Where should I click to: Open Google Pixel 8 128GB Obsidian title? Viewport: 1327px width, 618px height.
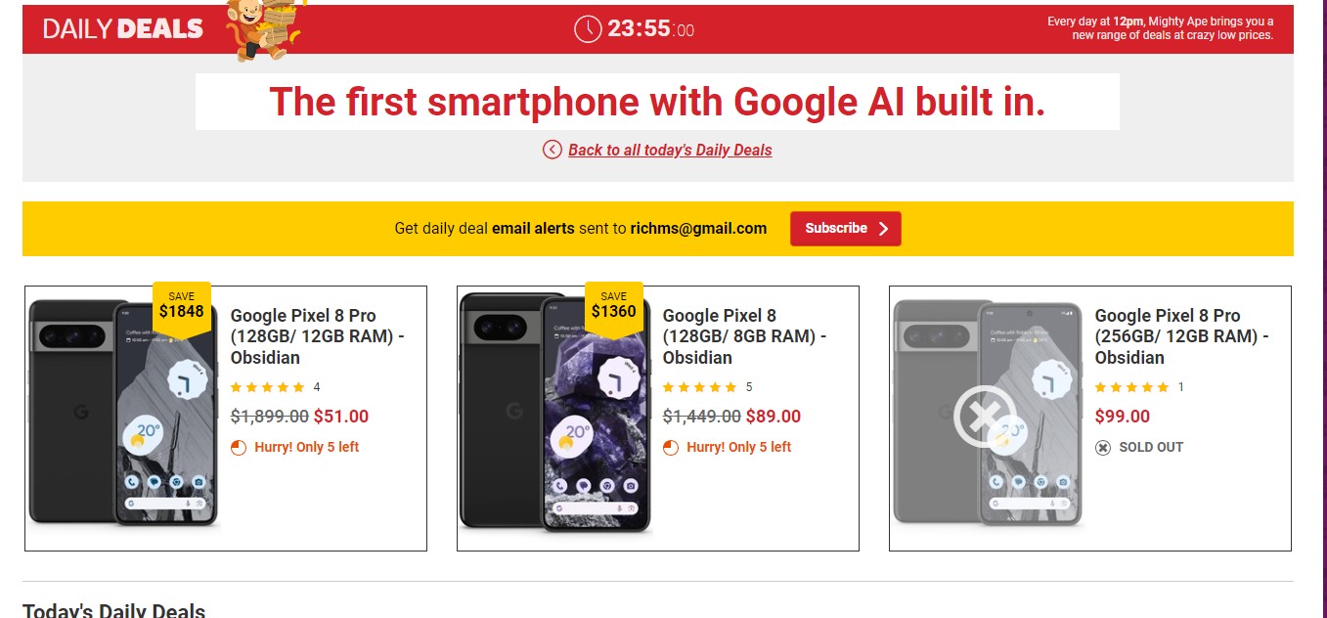click(x=744, y=336)
